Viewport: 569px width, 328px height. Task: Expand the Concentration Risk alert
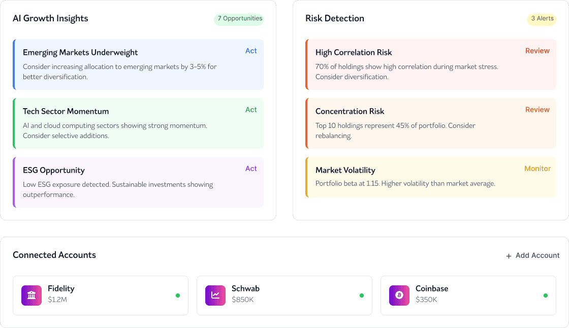(x=431, y=122)
